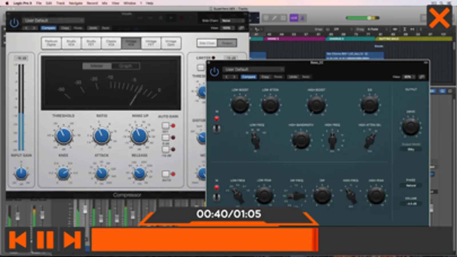The image size is (457, 257).
Task: Click the Attack knob in Compressor
Action: 101,173
